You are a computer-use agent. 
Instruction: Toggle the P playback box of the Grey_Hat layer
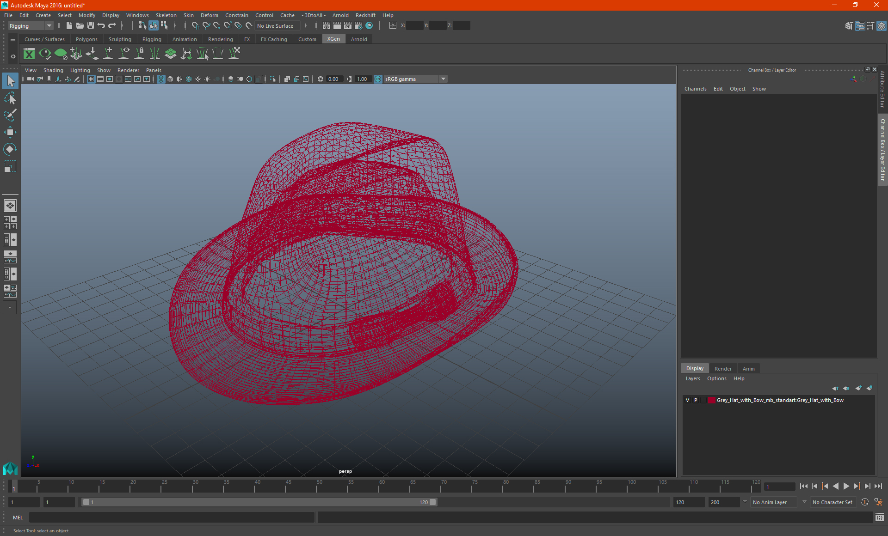click(696, 400)
